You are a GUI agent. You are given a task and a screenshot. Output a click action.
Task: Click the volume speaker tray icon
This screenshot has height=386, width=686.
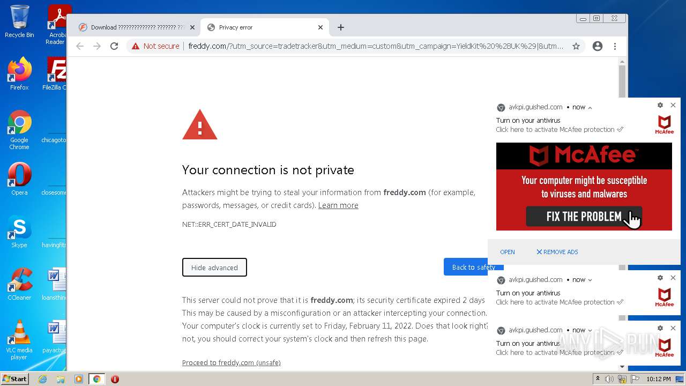pos(609,379)
